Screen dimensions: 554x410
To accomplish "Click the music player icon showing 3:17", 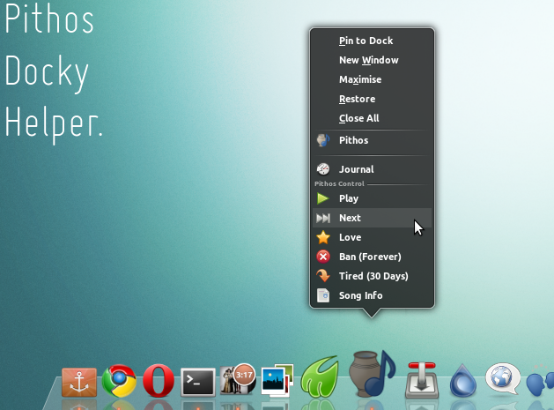I will coord(238,379).
